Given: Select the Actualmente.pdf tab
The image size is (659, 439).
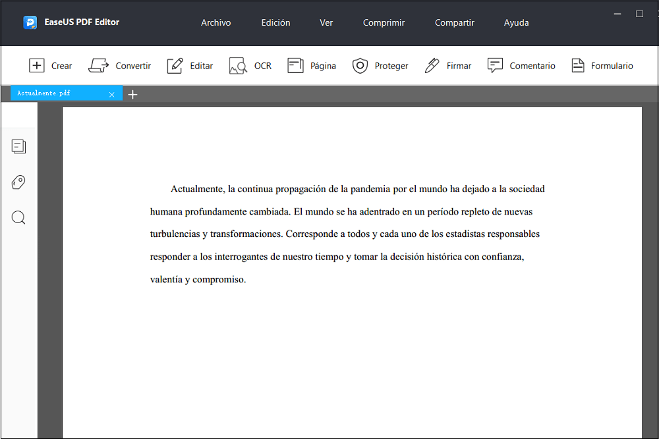Looking at the screenshot, I should 67,93.
